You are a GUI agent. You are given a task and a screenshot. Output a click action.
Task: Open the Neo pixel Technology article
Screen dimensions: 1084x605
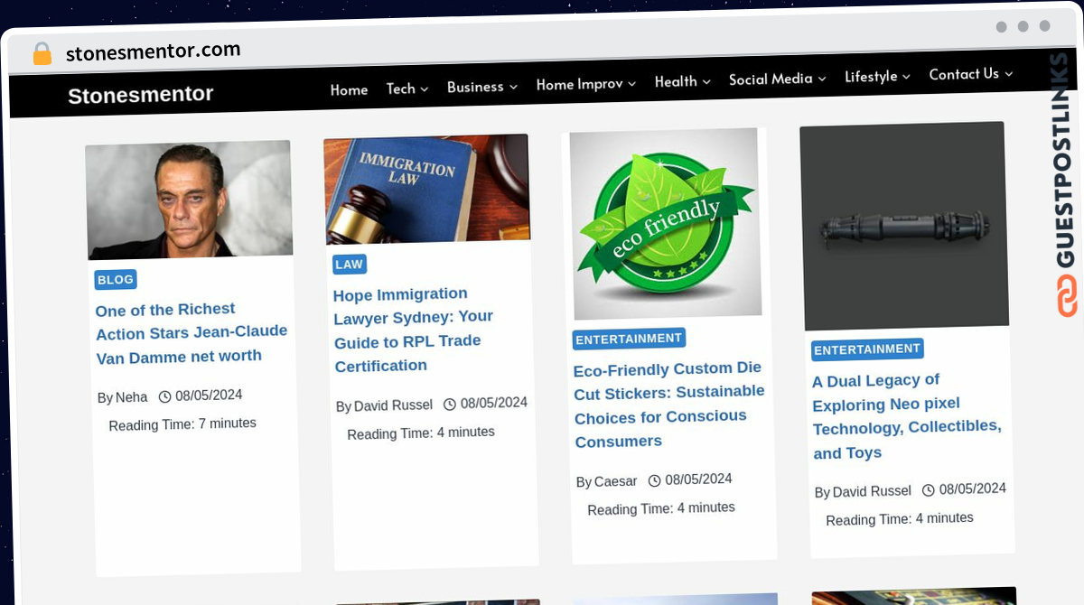[907, 416]
